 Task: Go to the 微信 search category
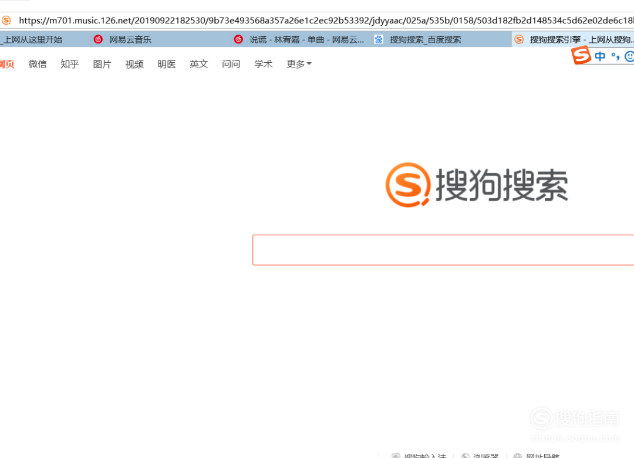tap(38, 65)
